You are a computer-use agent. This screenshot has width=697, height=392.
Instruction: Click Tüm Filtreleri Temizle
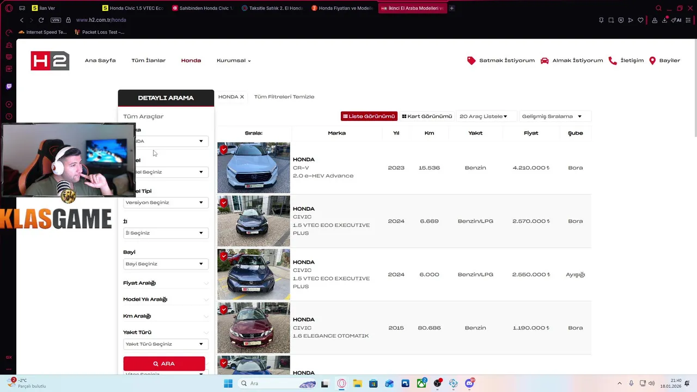[x=284, y=97]
